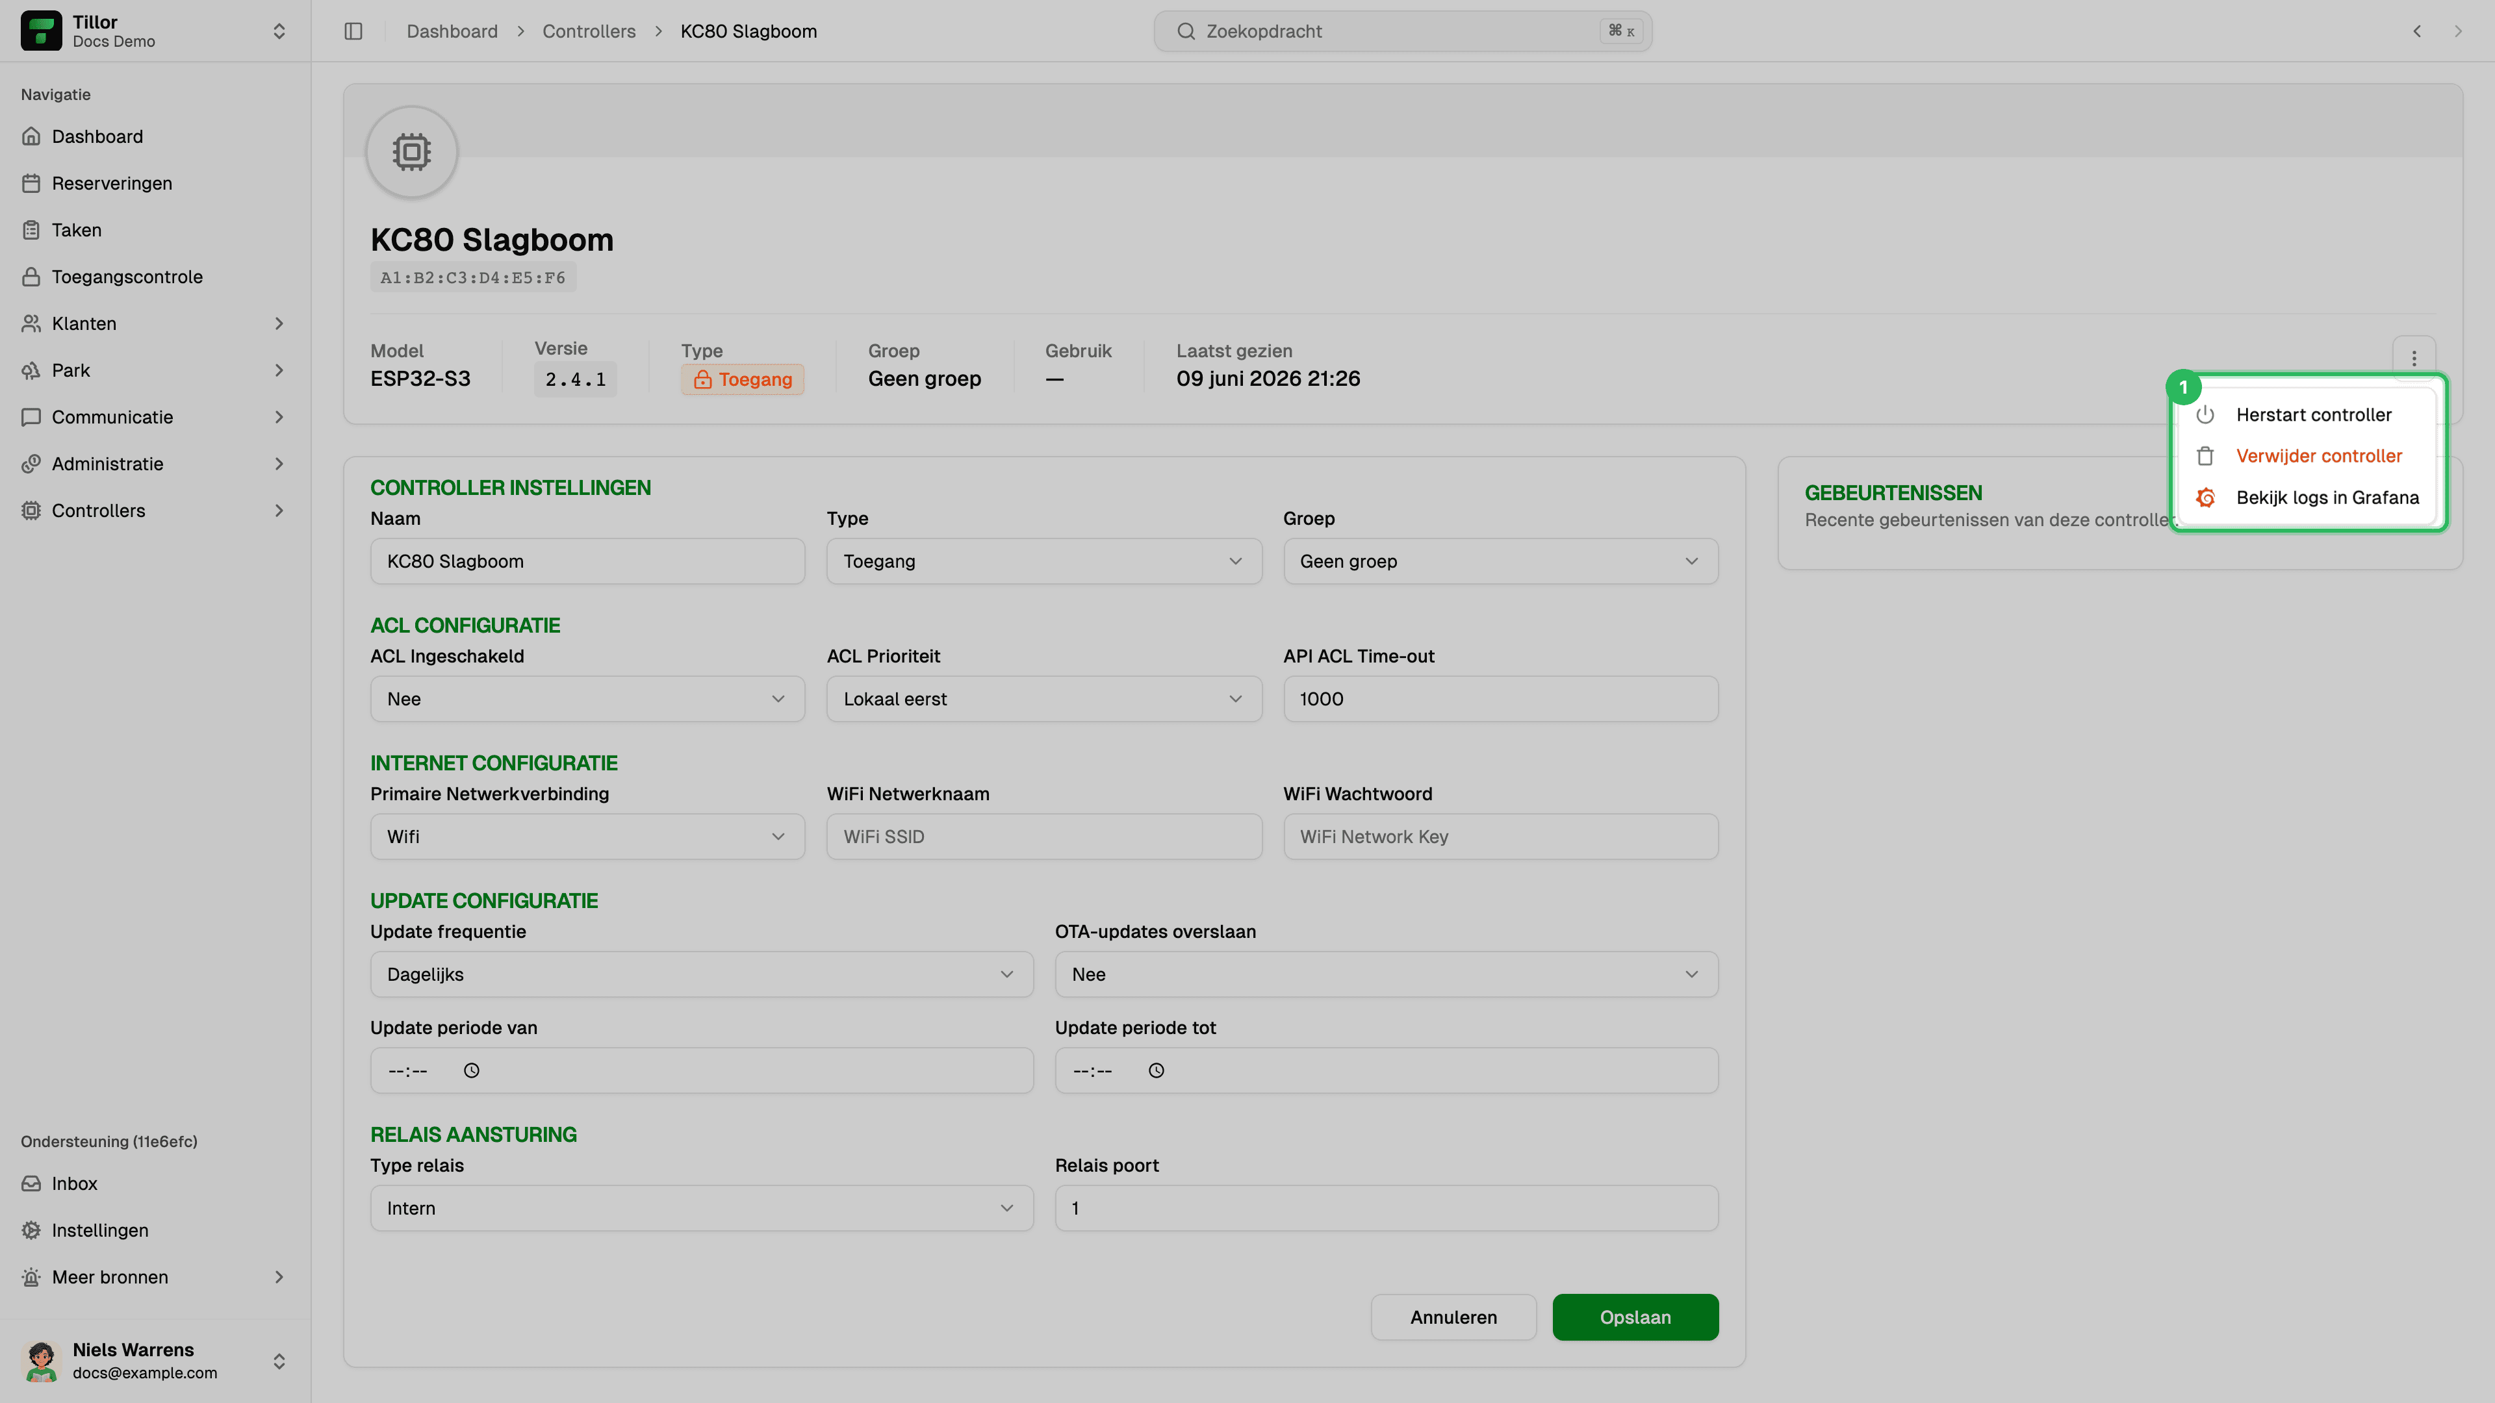Click Niels Warrens avatar picture
This screenshot has height=1403, width=2495.
point(41,1360)
